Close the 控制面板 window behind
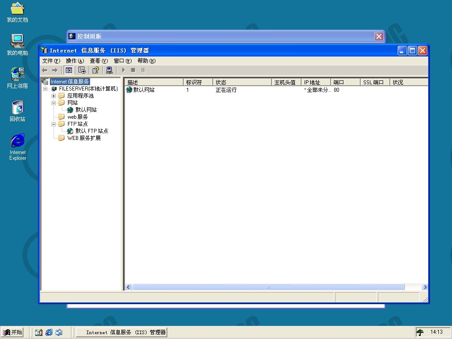 coord(379,36)
